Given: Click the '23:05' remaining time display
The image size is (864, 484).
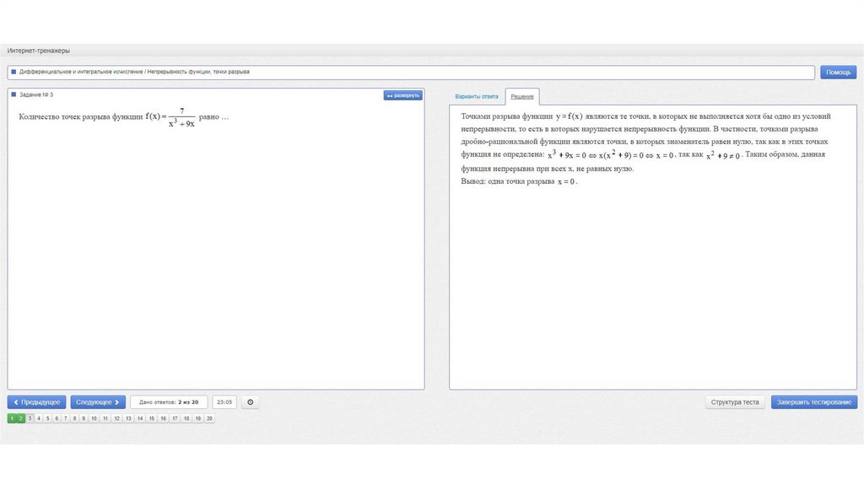Looking at the screenshot, I should [x=224, y=402].
